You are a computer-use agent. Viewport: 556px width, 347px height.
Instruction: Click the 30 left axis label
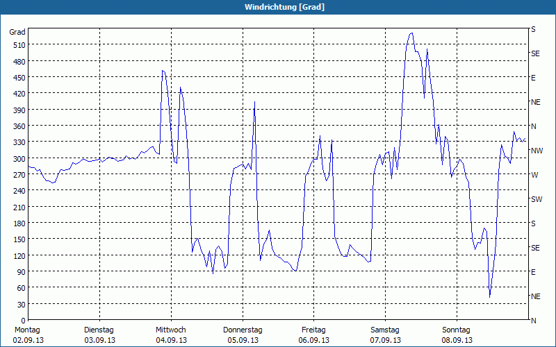point(22,305)
